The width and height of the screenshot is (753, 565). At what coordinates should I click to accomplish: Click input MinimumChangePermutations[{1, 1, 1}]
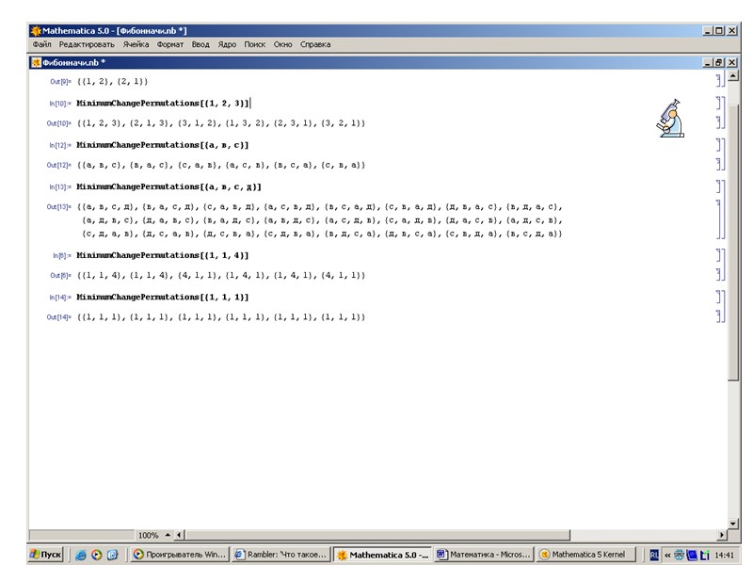click(163, 297)
